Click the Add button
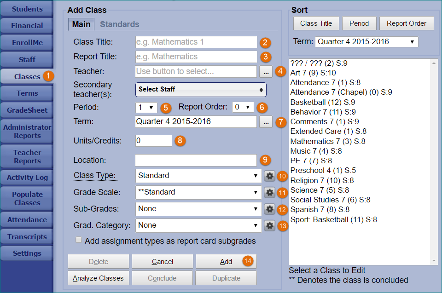442x293 pixels. (226, 261)
